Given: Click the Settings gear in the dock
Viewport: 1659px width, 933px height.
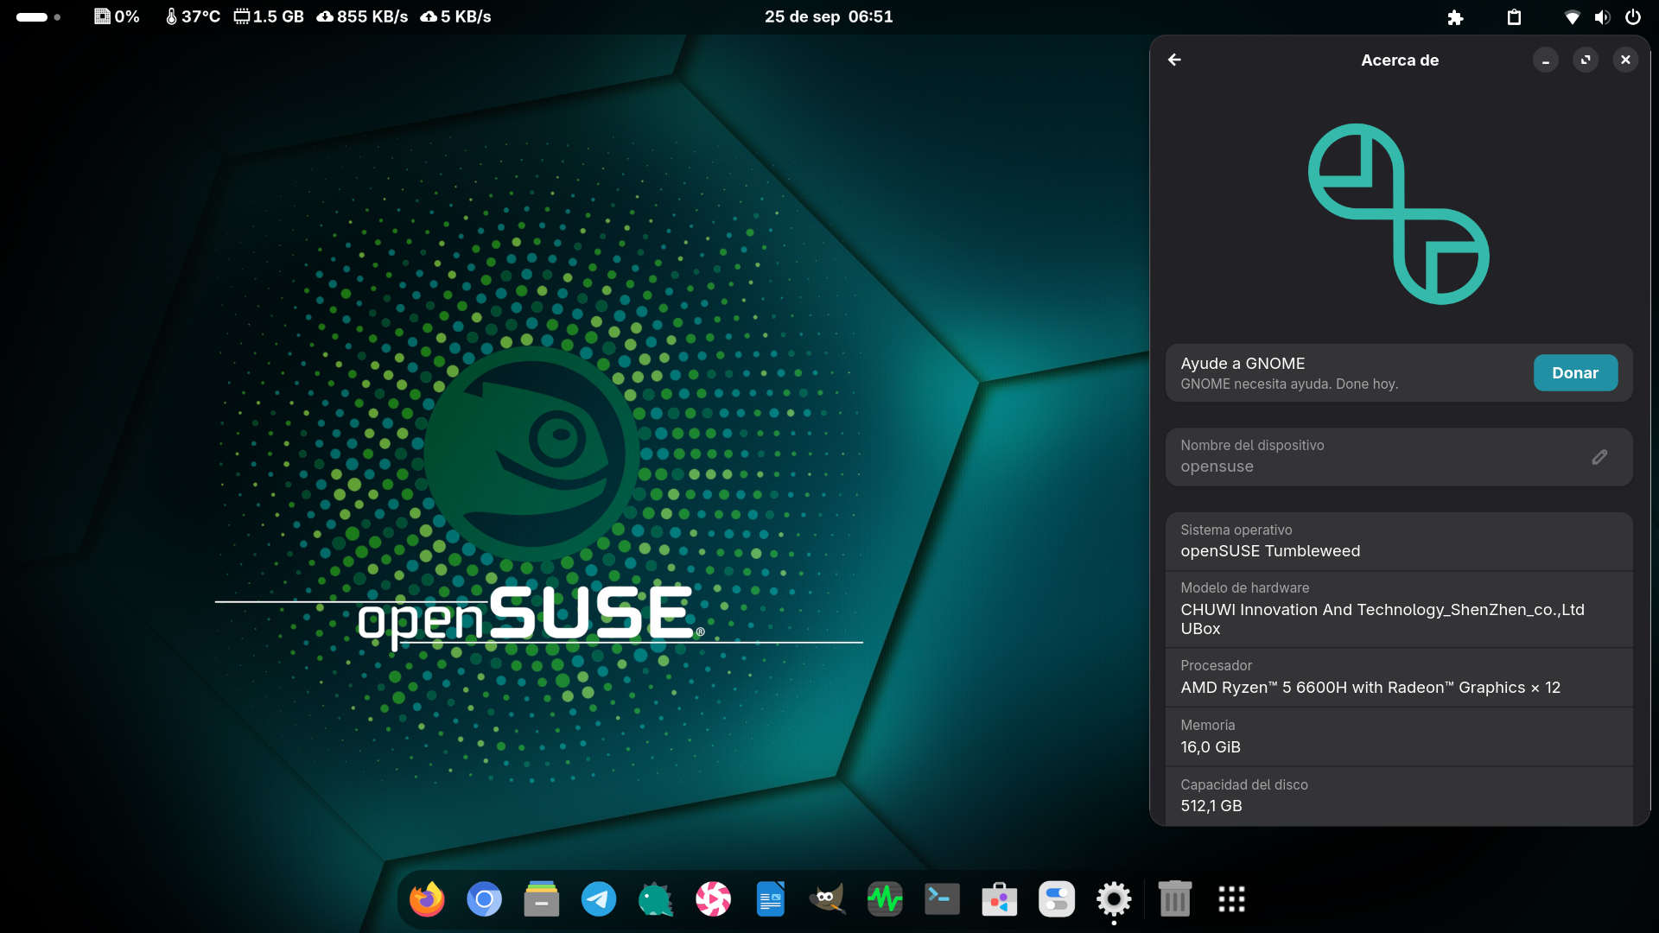Looking at the screenshot, I should tap(1114, 899).
